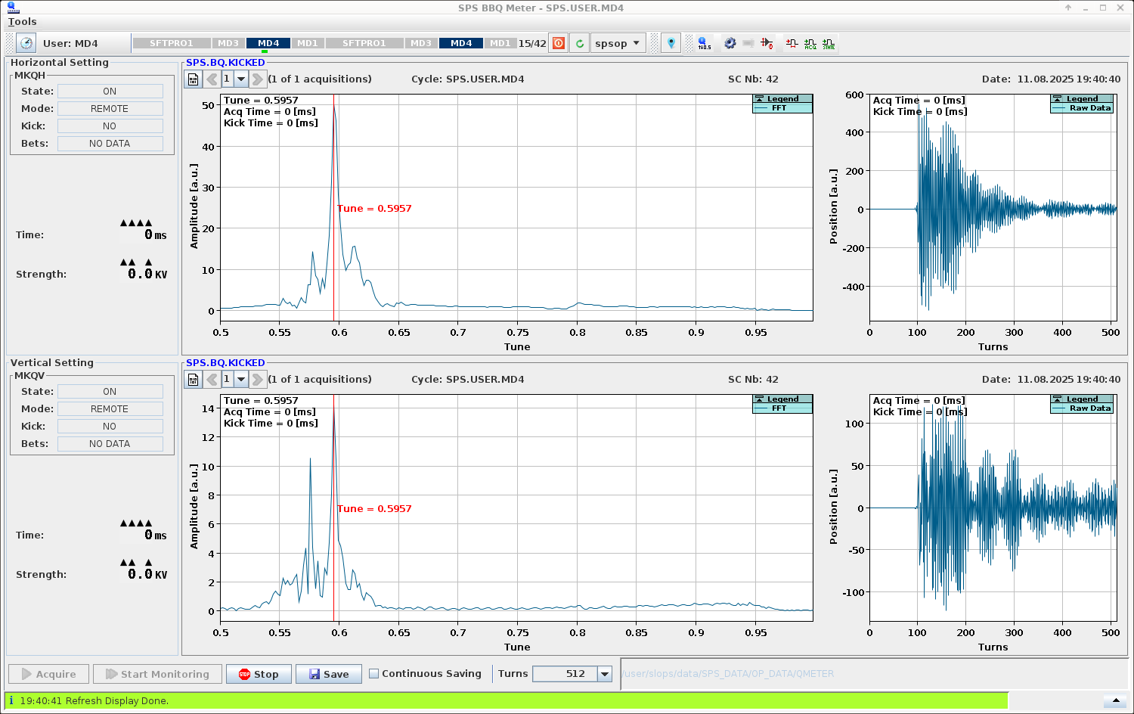
Task: Open the settings gear icon in the toolbar
Action: [730, 43]
